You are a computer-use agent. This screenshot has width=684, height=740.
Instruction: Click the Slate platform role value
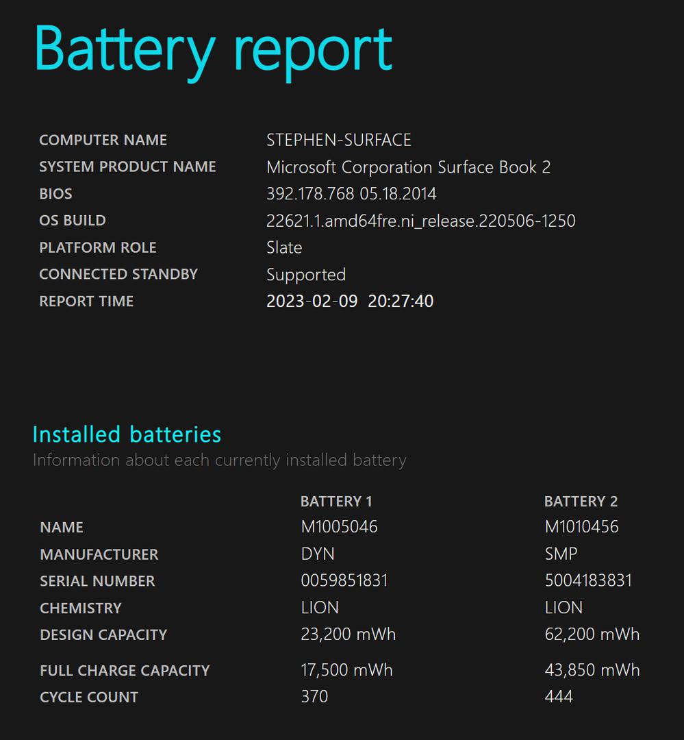[x=284, y=247]
